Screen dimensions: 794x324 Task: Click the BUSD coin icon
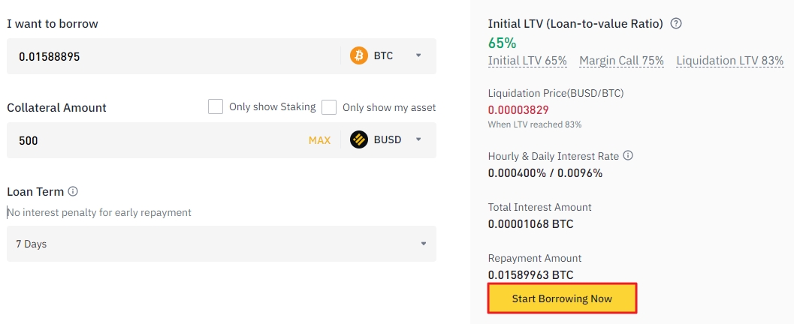pyautogui.click(x=359, y=139)
